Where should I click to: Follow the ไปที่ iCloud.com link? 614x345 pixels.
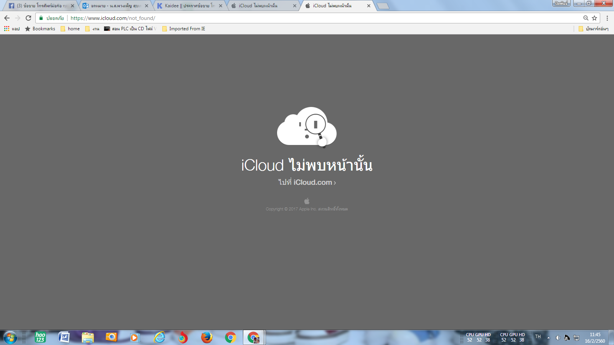[x=307, y=182]
